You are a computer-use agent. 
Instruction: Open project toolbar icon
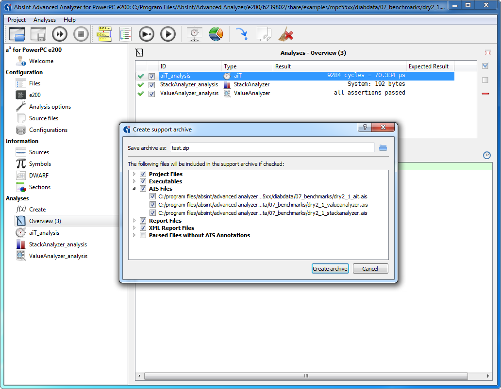(17, 34)
